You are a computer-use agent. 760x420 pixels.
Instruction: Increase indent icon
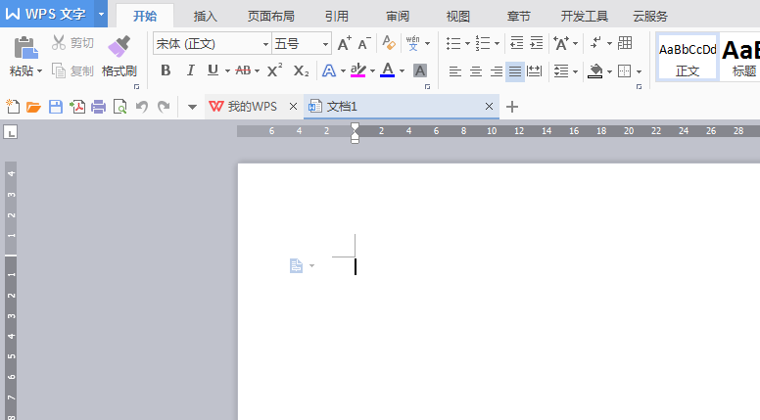click(x=537, y=43)
